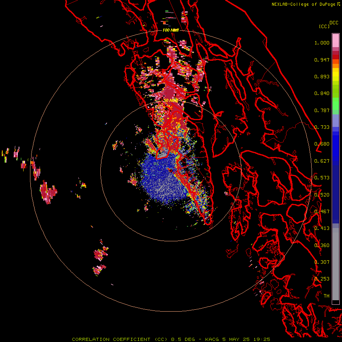Viewport: 342px width, 342px height.
Task: Select the 1.000 color scale value
Action: (322, 43)
